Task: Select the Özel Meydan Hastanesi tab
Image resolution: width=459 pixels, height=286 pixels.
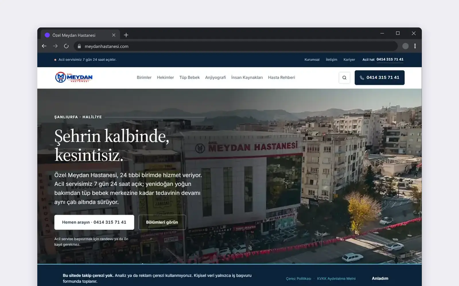Action: (x=80, y=35)
